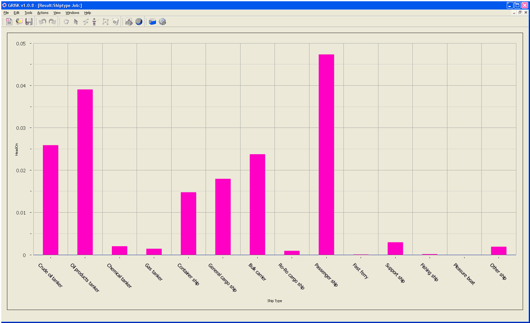Click the Redo toolbar button

click(x=52, y=22)
